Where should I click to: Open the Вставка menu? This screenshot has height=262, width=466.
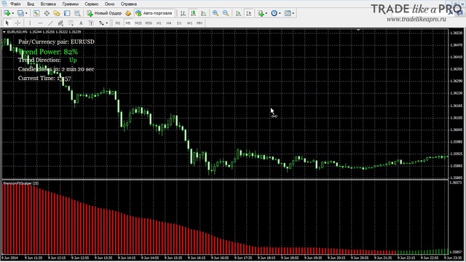click(x=48, y=4)
